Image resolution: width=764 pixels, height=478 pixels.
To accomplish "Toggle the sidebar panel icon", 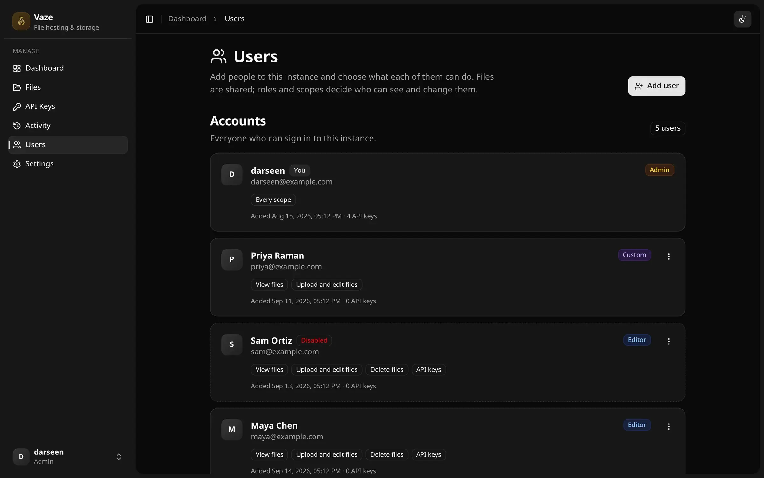I will (x=150, y=19).
